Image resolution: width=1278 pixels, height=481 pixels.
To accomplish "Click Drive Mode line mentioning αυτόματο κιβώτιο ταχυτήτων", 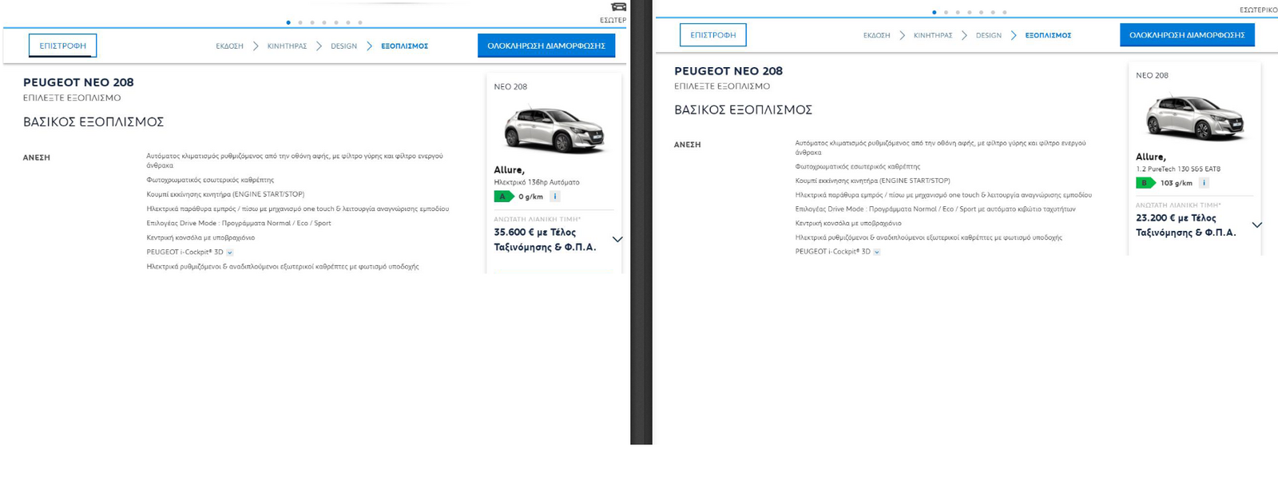I will click(x=935, y=209).
